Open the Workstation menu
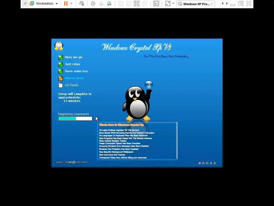The height and width of the screenshot is (206, 274). (x=45, y=3)
